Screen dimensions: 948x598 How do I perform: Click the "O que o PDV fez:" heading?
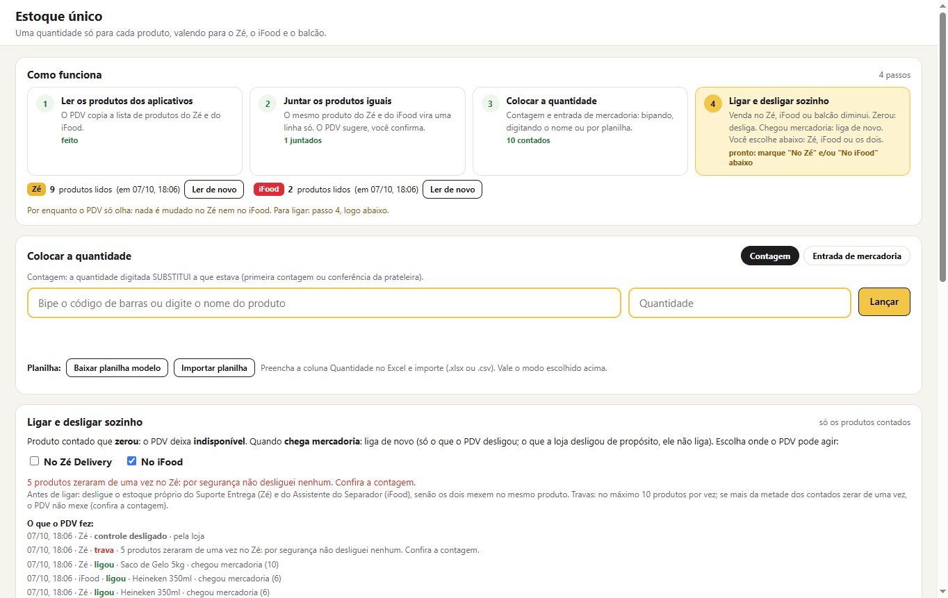[x=60, y=523]
